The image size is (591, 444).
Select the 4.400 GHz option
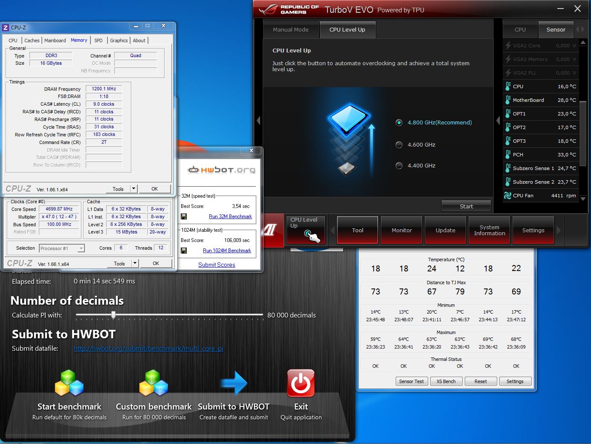(399, 166)
